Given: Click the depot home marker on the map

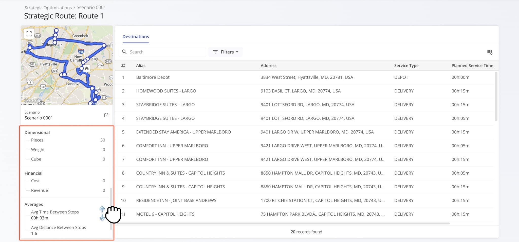Looking at the screenshot, I should click(86, 68).
